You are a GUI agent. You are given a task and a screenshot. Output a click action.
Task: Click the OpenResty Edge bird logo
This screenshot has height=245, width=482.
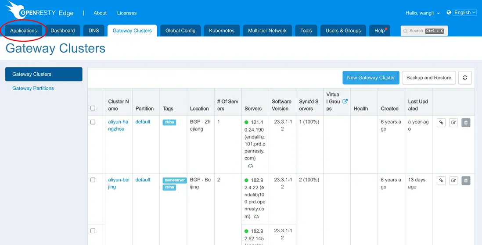click(x=16, y=10)
